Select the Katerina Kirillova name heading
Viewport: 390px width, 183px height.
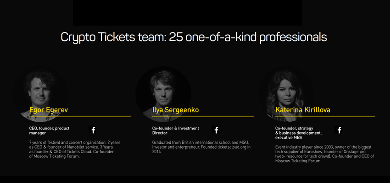303,110
